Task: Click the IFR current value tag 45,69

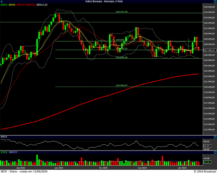Action: tap(207, 146)
